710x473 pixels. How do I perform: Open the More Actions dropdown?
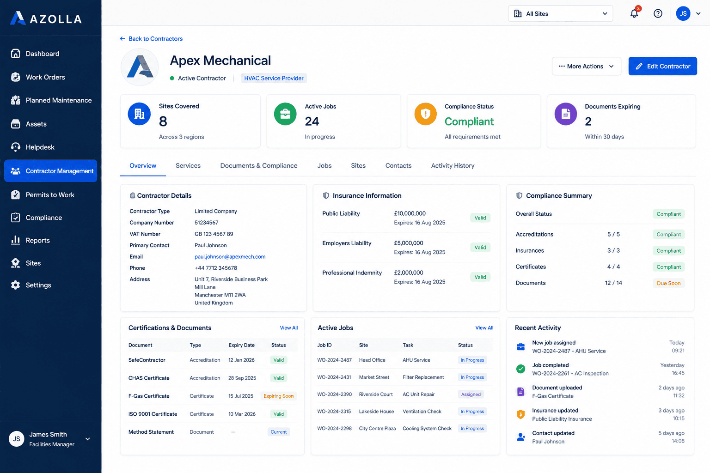[586, 66]
